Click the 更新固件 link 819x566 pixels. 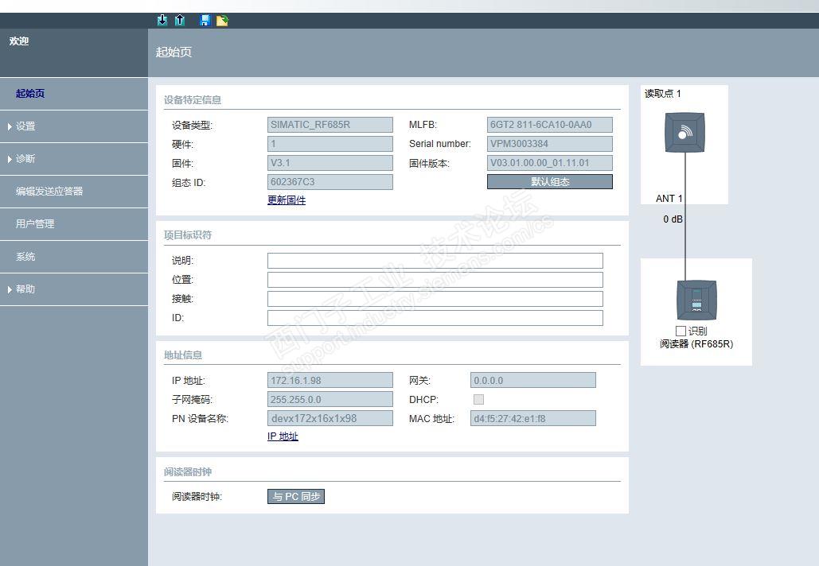(x=287, y=200)
